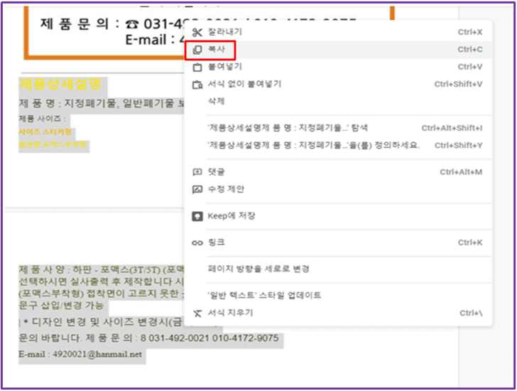This screenshot has width=517, height=391.
Task: Click the Ctrl+C shortcut label
Action: [470, 50]
